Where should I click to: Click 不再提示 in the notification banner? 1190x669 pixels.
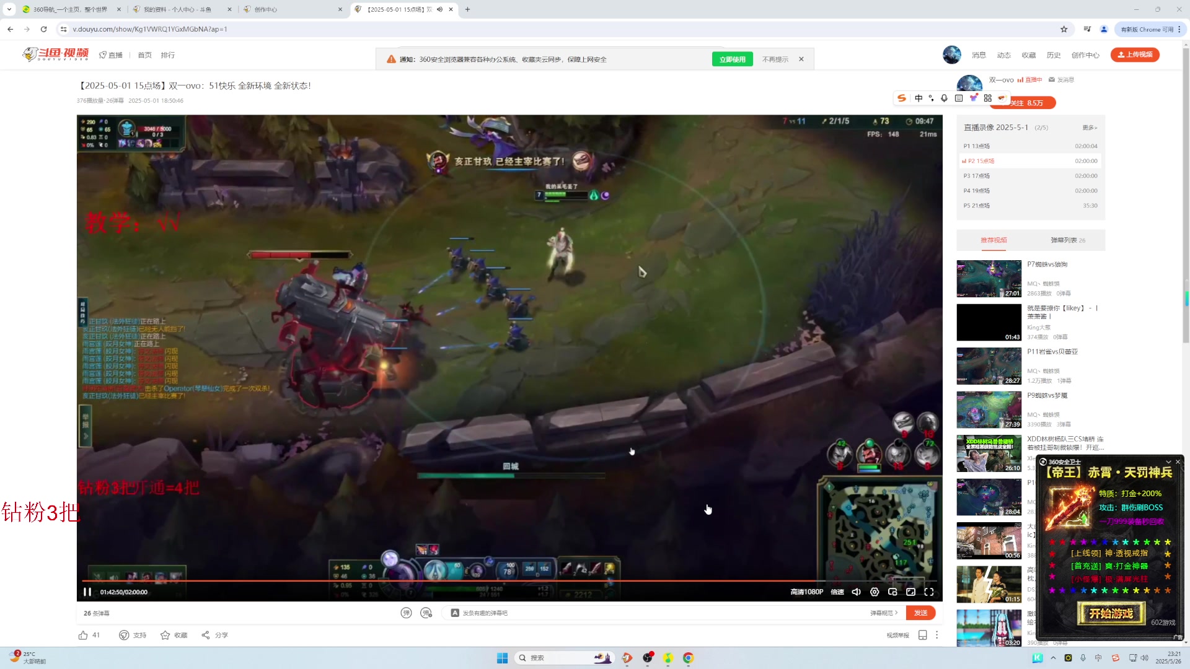click(x=775, y=59)
